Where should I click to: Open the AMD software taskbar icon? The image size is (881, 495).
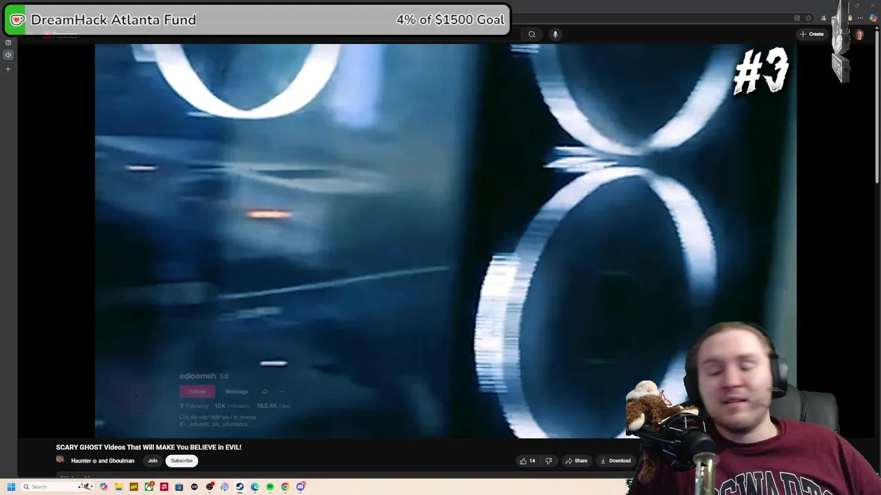coord(164,487)
